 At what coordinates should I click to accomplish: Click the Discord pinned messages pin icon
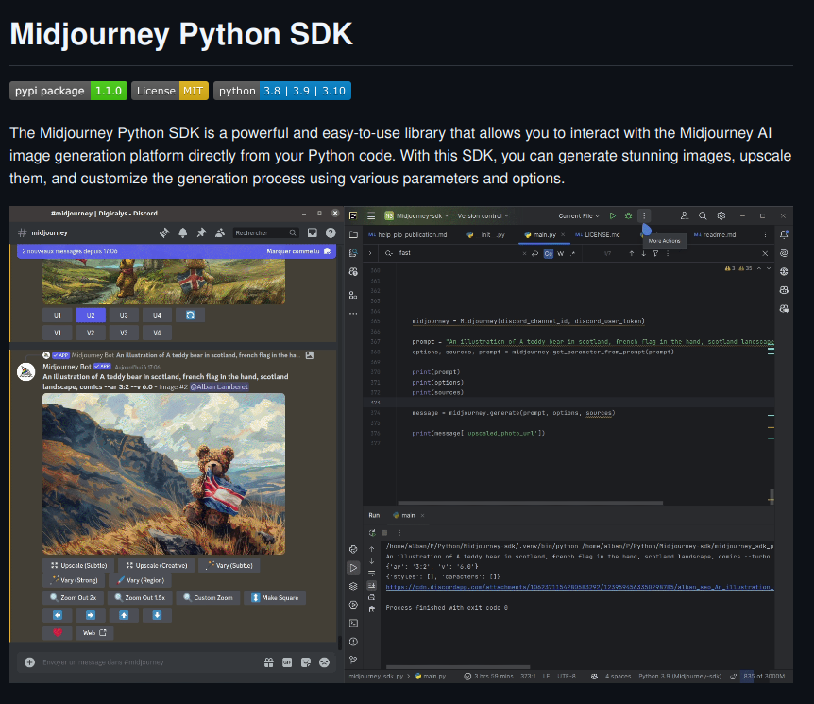pos(200,232)
